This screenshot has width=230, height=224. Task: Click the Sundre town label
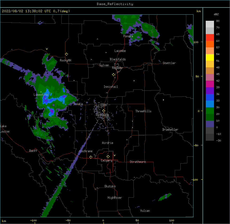[x=78, y=104]
